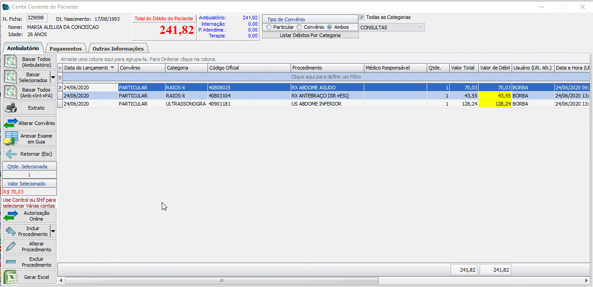The height and width of the screenshot is (287, 593).
Task: Sort by the Data do Lançamento column
Action: (90, 68)
